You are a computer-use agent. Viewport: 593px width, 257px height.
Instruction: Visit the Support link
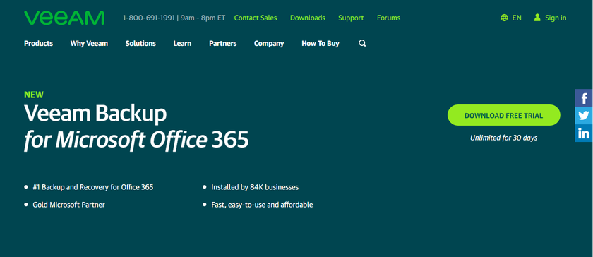(x=351, y=18)
